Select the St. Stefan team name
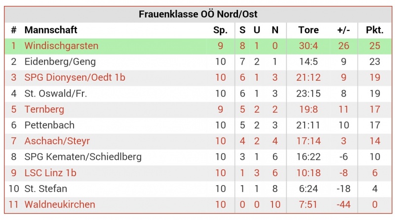Viewport: 395px width, 220px height. (46, 189)
